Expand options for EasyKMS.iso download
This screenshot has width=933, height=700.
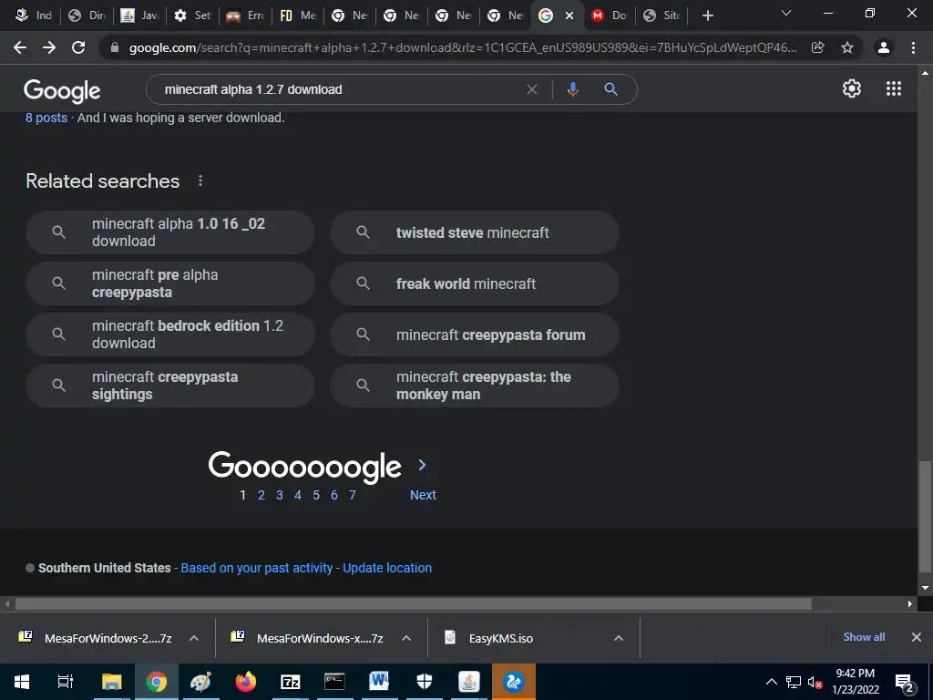tap(619, 638)
